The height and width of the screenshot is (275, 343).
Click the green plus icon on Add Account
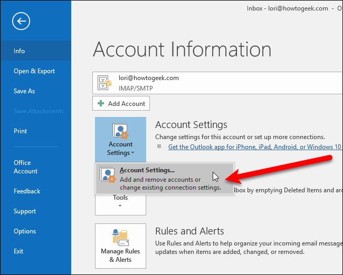point(101,103)
